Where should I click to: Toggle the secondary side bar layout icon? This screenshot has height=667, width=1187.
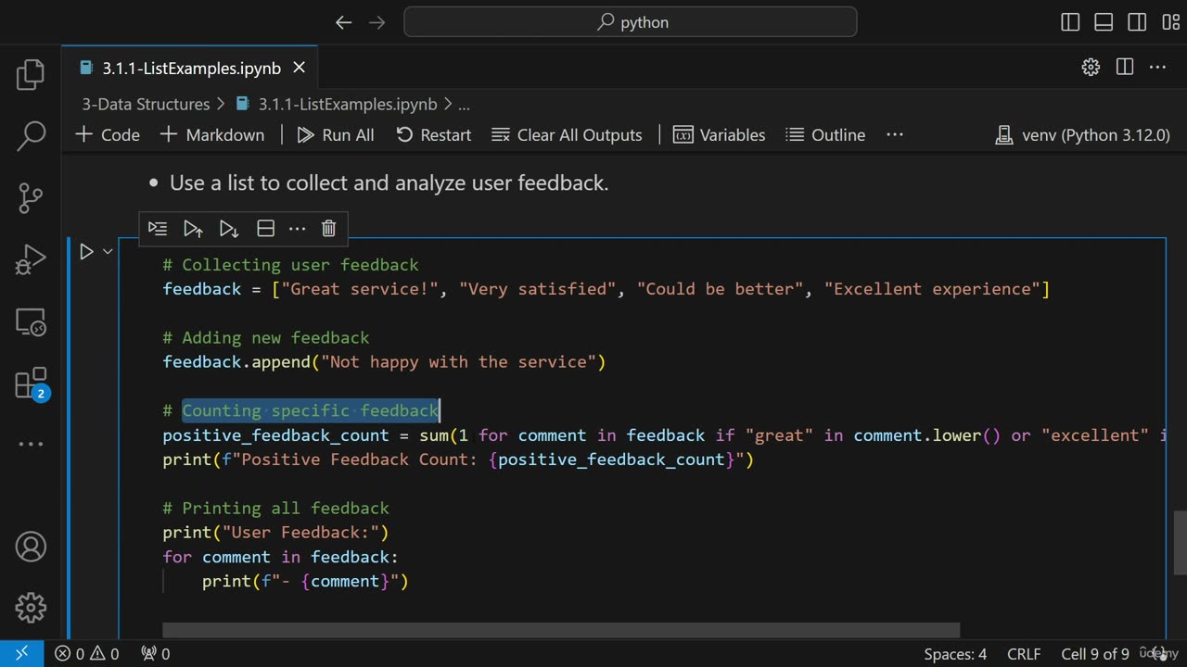[1137, 22]
